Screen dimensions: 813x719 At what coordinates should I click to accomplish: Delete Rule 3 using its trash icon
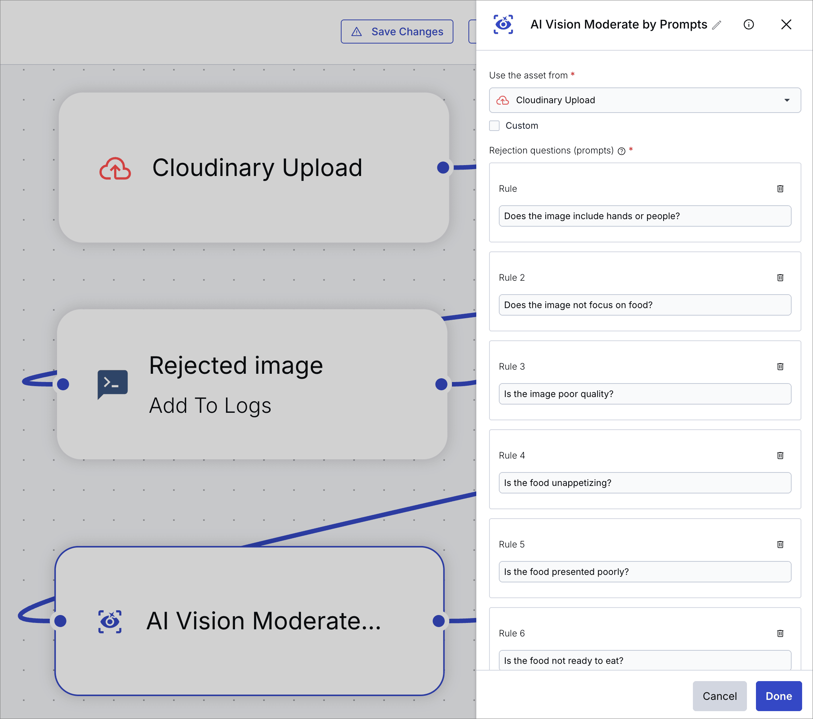[x=780, y=367]
